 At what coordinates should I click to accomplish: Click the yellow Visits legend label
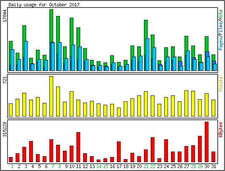coord(221,84)
